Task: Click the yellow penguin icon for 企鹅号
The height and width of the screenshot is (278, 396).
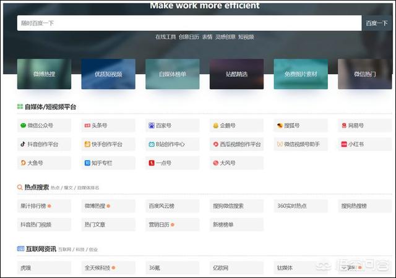Action: [x=216, y=125]
